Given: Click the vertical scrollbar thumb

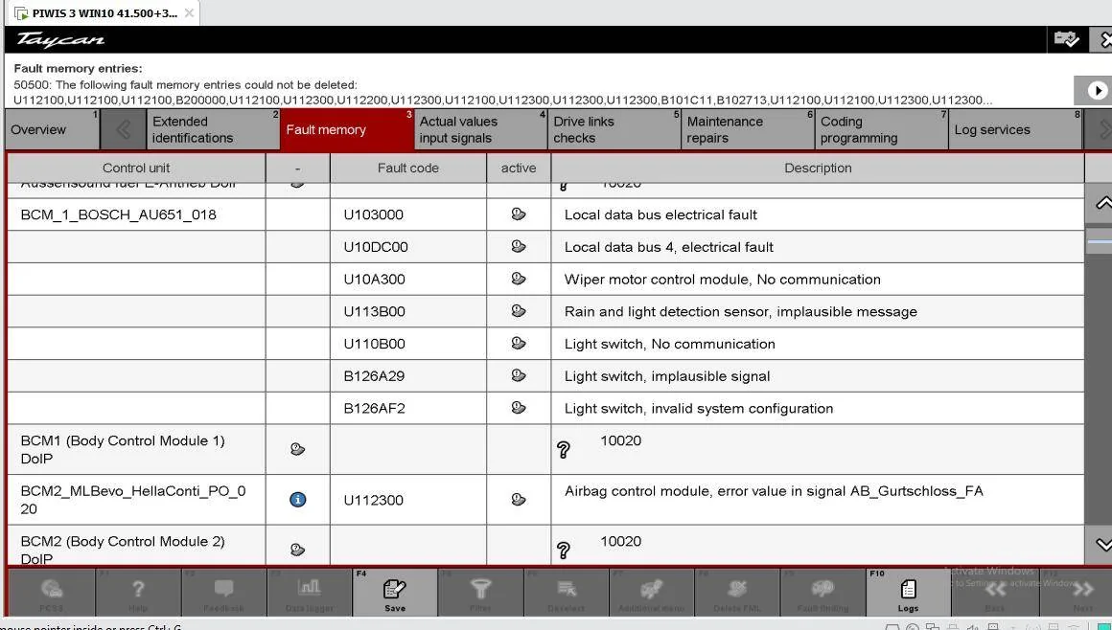Looking at the screenshot, I should pyautogui.click(x=1099, y=241).
